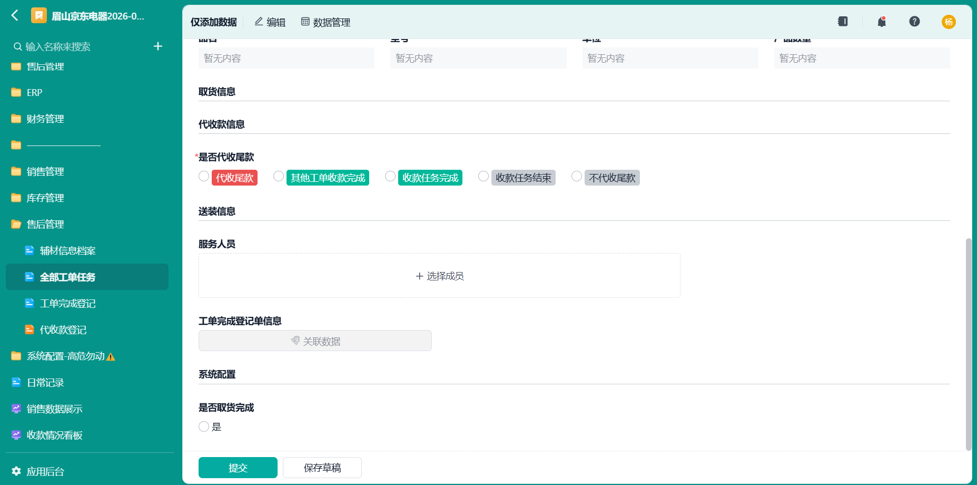Click the 销售数据展示 dashboard icon
Image resolution: width=977 pixels, height=485 pixels.
[x=16, y=409]
